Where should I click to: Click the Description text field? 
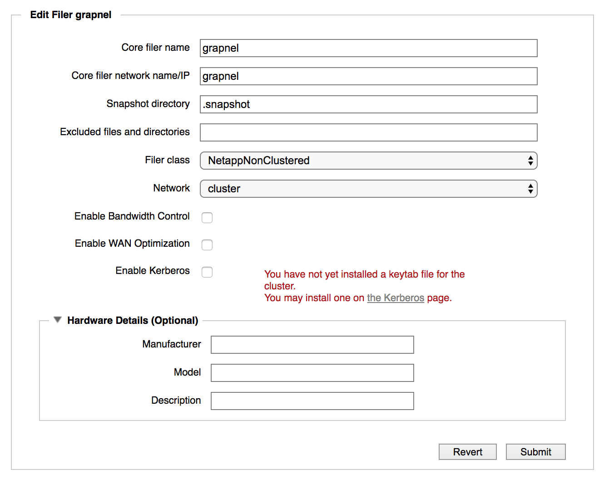(312, 401)
